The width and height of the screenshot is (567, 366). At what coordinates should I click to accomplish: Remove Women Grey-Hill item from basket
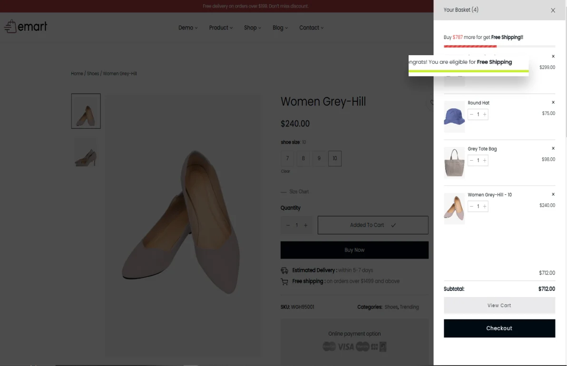[553, 194]
